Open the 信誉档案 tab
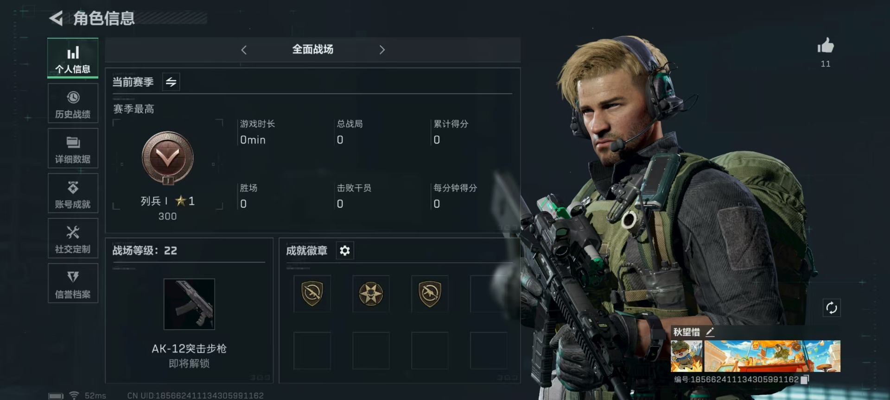This screenshot has height=400, width=890. point(73,283)
